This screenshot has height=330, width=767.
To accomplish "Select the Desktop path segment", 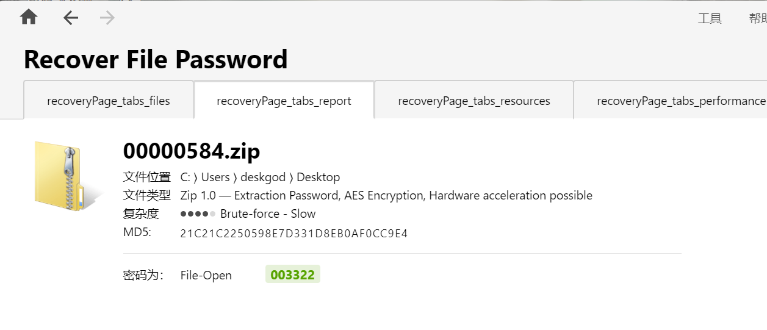I will [317, 178].
